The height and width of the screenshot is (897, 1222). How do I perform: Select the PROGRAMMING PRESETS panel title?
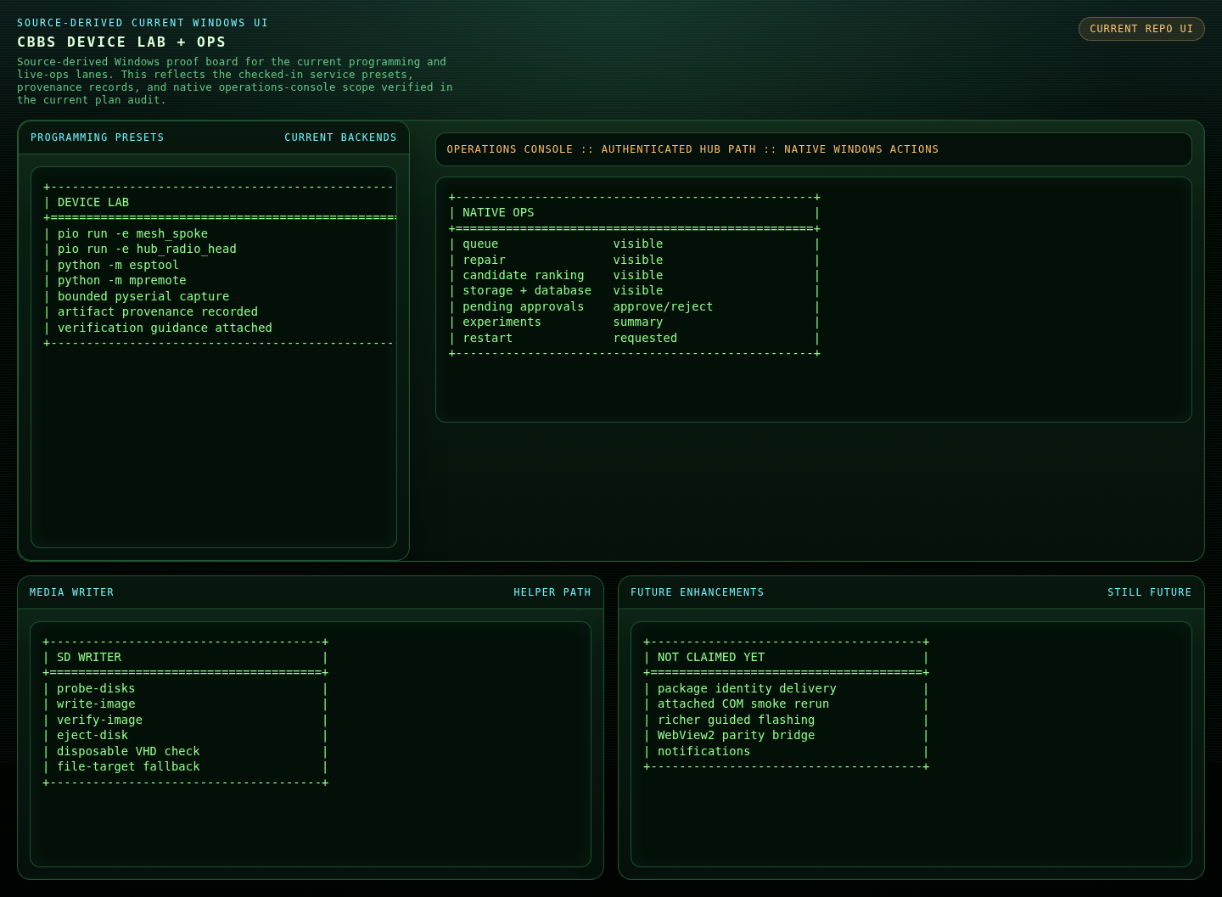[x=98, y=137]
